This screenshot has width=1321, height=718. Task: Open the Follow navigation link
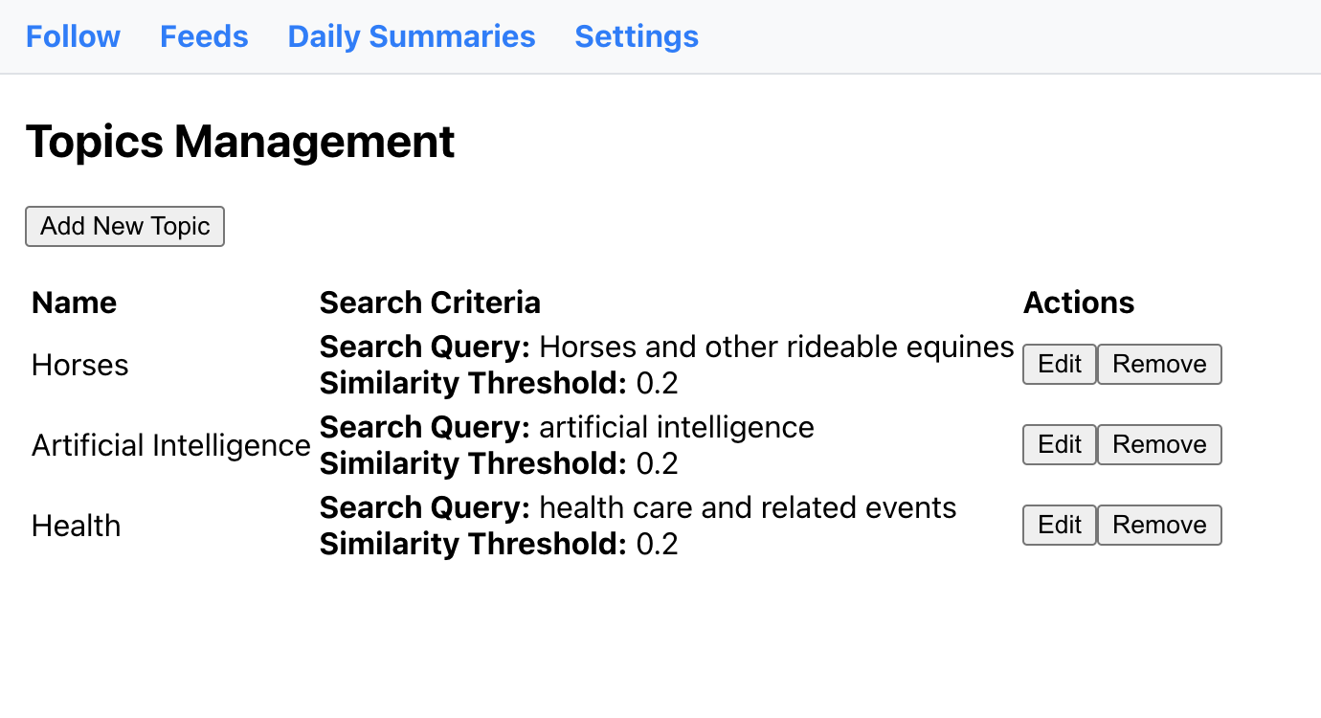click(x=73, y=36)
